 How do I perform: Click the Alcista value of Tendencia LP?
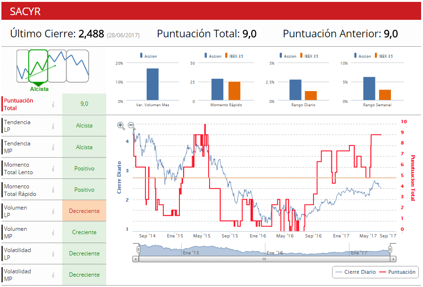(84, 126)
